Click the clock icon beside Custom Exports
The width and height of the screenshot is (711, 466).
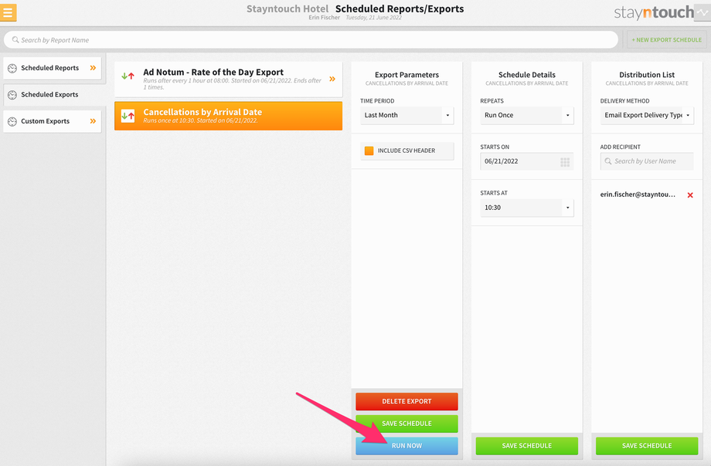[12, 121]
